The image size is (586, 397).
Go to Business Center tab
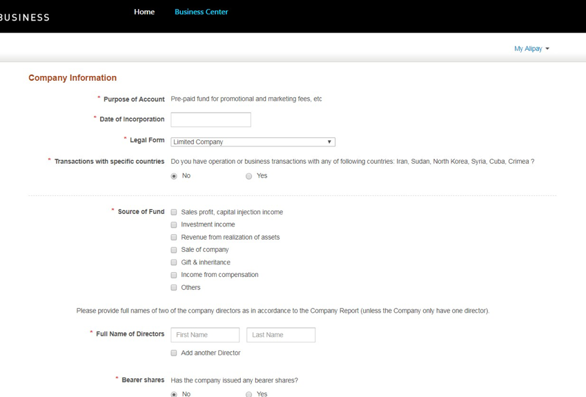pos(201,12)
